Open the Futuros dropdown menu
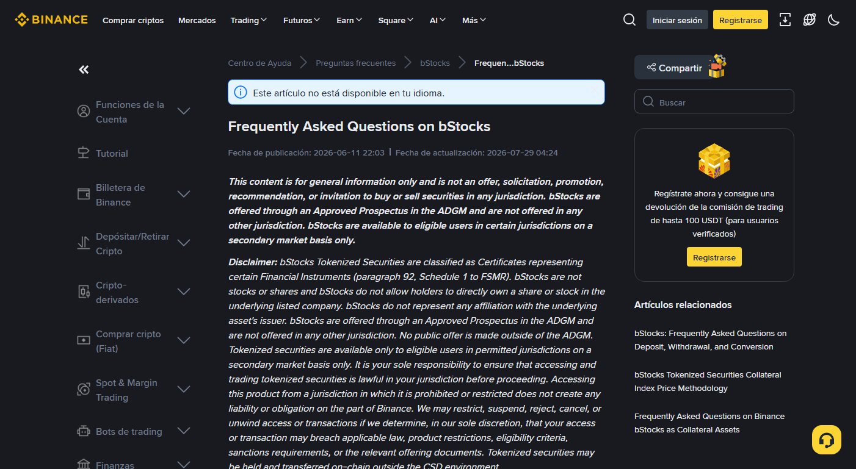Screen dimensions: 856x469 pos(302,20)
